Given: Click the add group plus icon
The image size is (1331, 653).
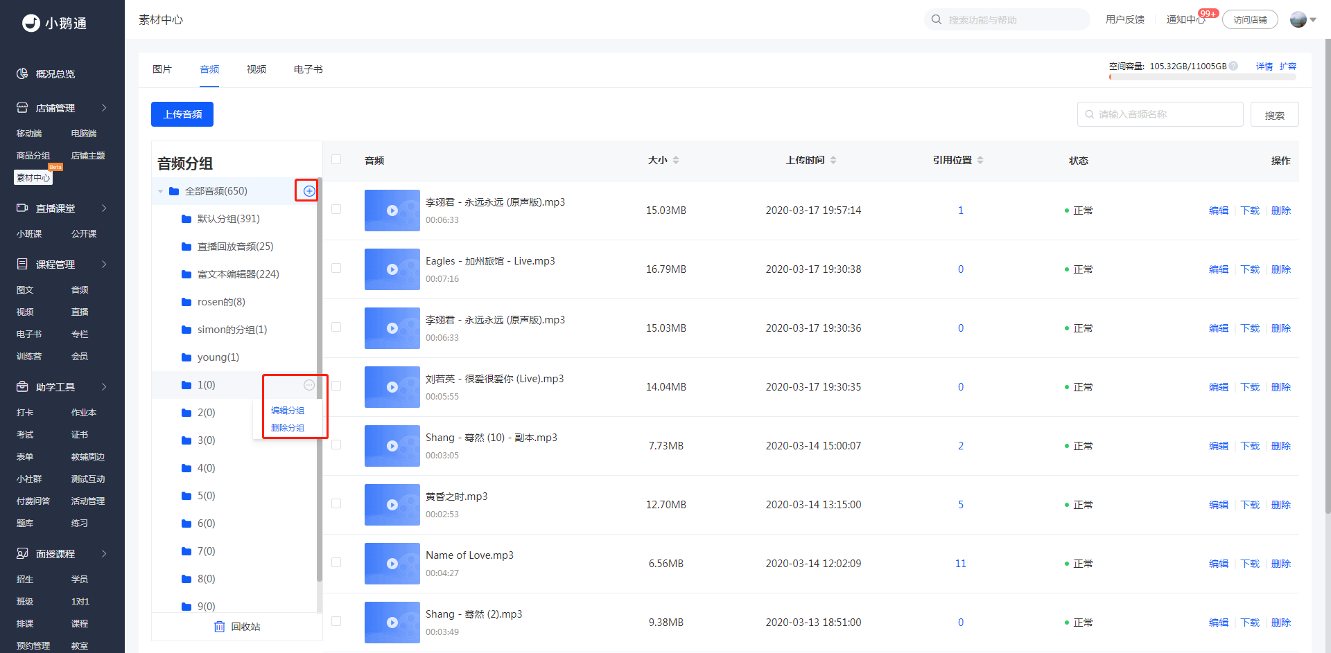Looking at the screenshot, I should [x=309, y=191].
